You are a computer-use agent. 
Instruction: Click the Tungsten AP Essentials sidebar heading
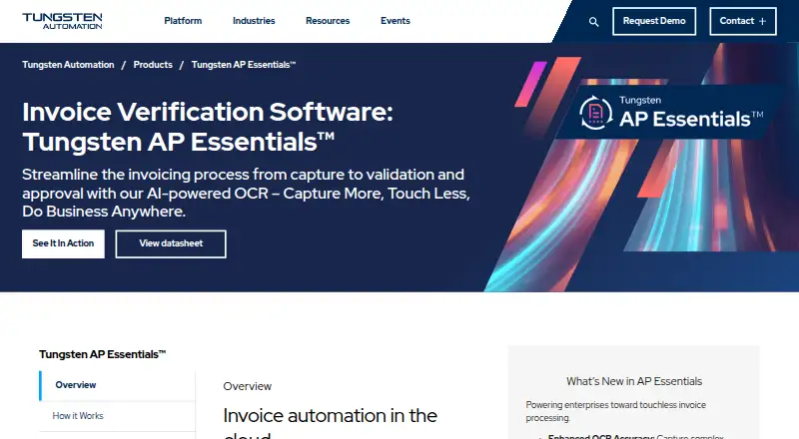pos(103,354)
